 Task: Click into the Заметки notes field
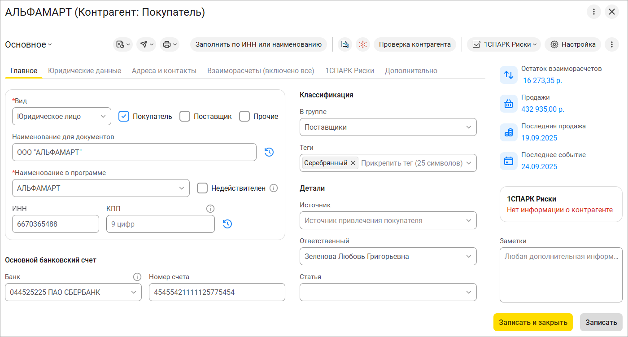(561, 275)
